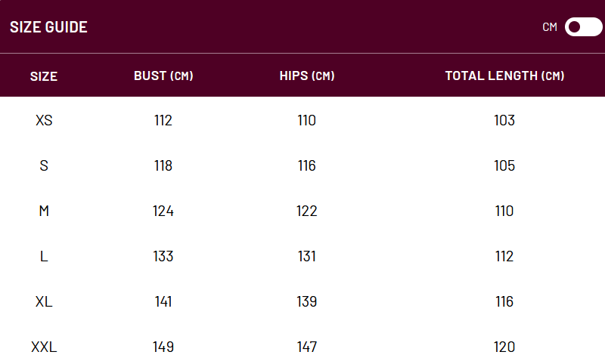Click total length value 120 for XXL
605x358 pixels.
coord(504,347)
